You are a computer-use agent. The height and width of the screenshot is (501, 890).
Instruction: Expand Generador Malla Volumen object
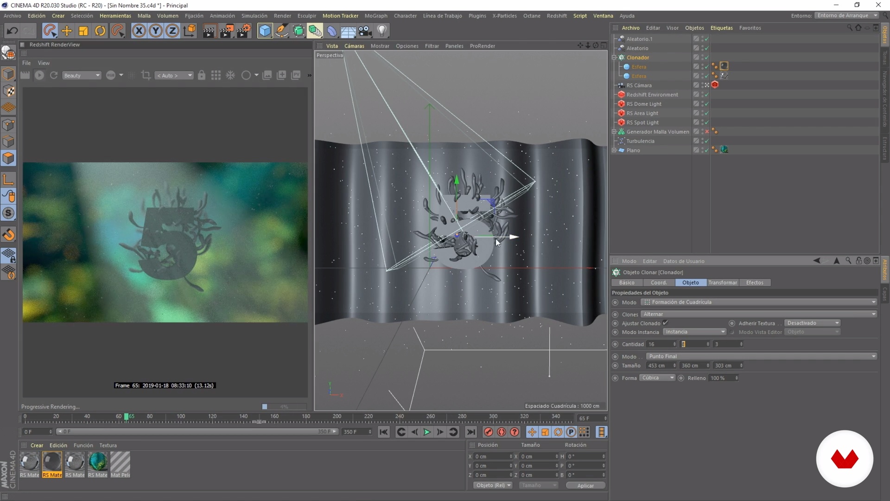tap(614, 132)
